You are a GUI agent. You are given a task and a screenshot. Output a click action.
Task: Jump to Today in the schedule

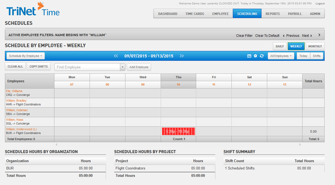point(303,56)
